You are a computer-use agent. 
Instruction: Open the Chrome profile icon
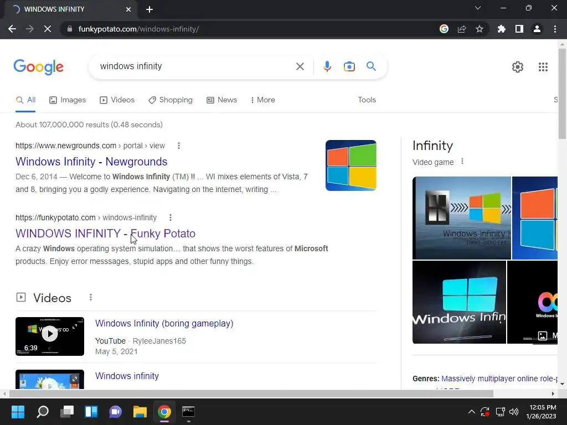pyautogui.click(x=537, y=29)
